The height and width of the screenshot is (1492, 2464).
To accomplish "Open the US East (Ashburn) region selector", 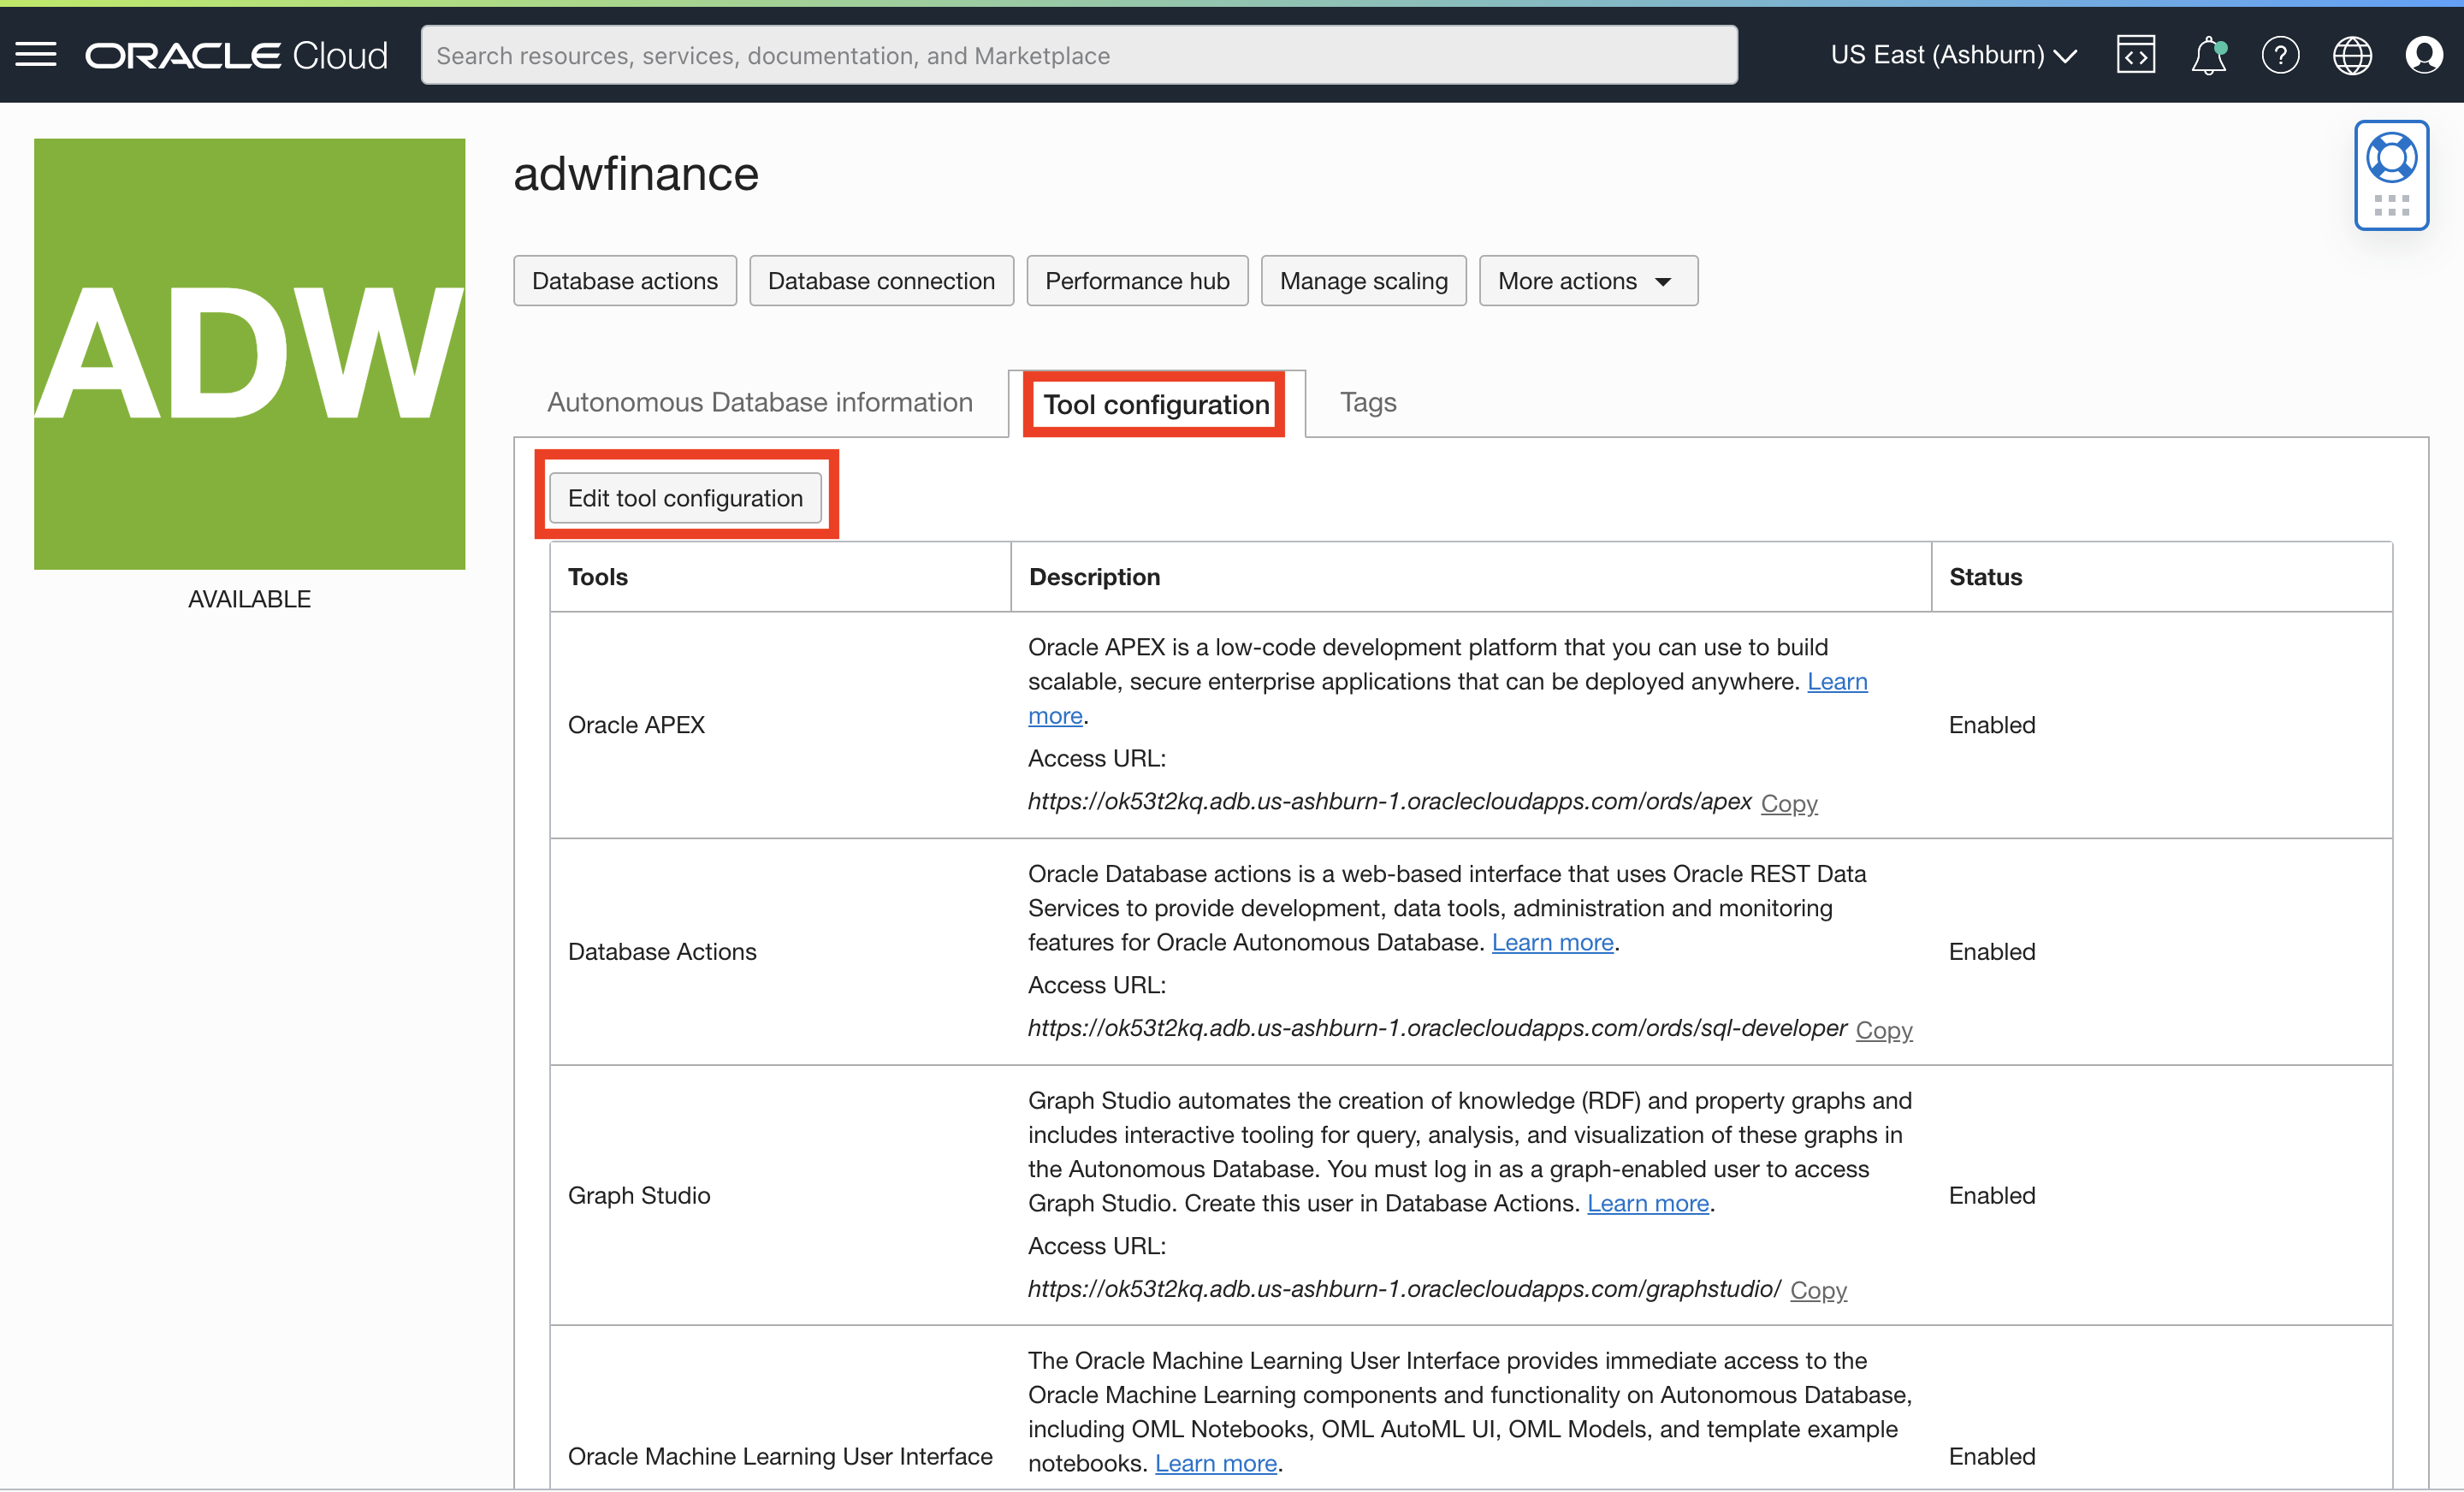I will coord(1952,55).
